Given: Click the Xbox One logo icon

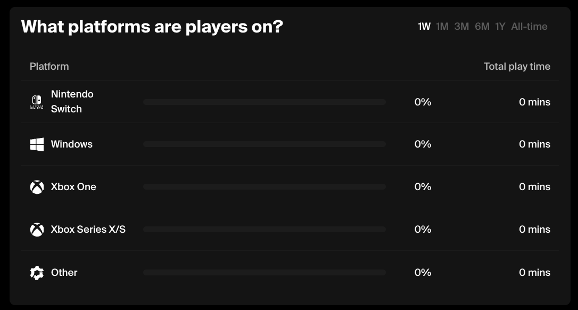Looking at the screenshot, I should 37,187.
